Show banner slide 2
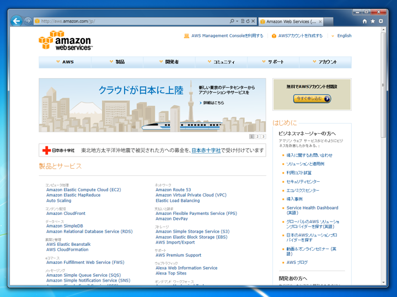The height and width of the screenshot is (297, 397). tap(257, 137)
